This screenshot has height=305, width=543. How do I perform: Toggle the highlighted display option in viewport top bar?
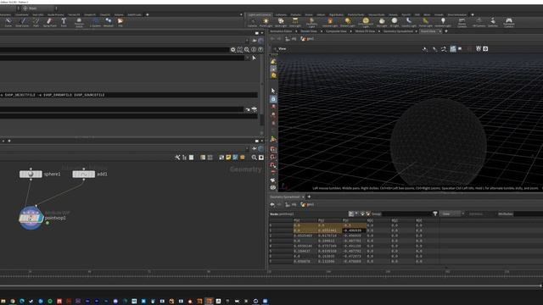tap(453, 49)
